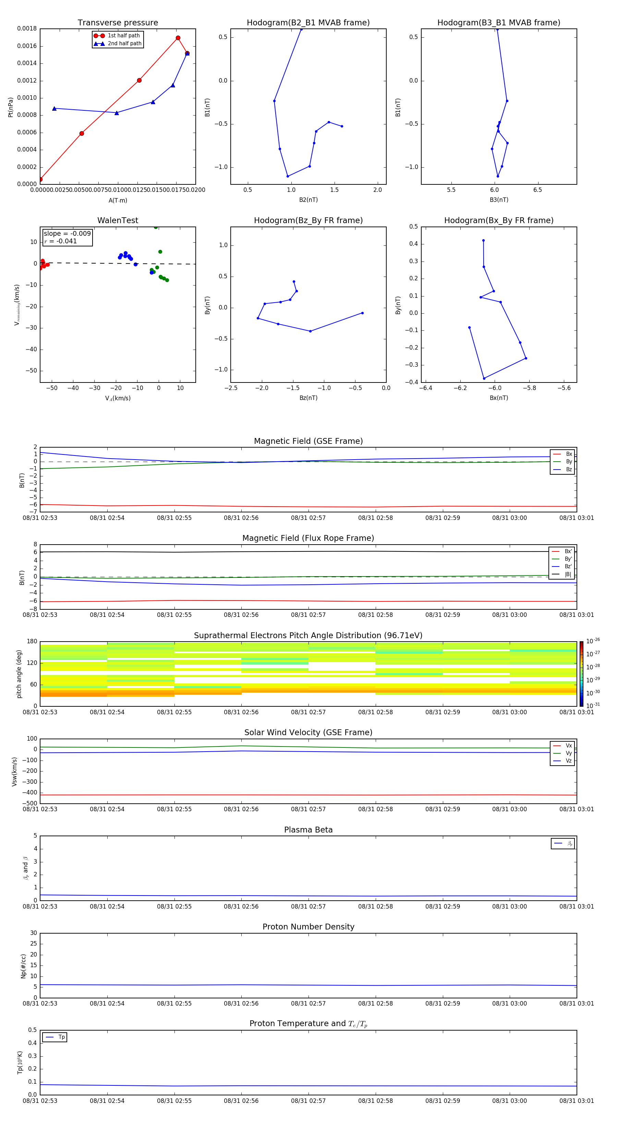Select the "Vy" velocity legend label

(569, 753)
